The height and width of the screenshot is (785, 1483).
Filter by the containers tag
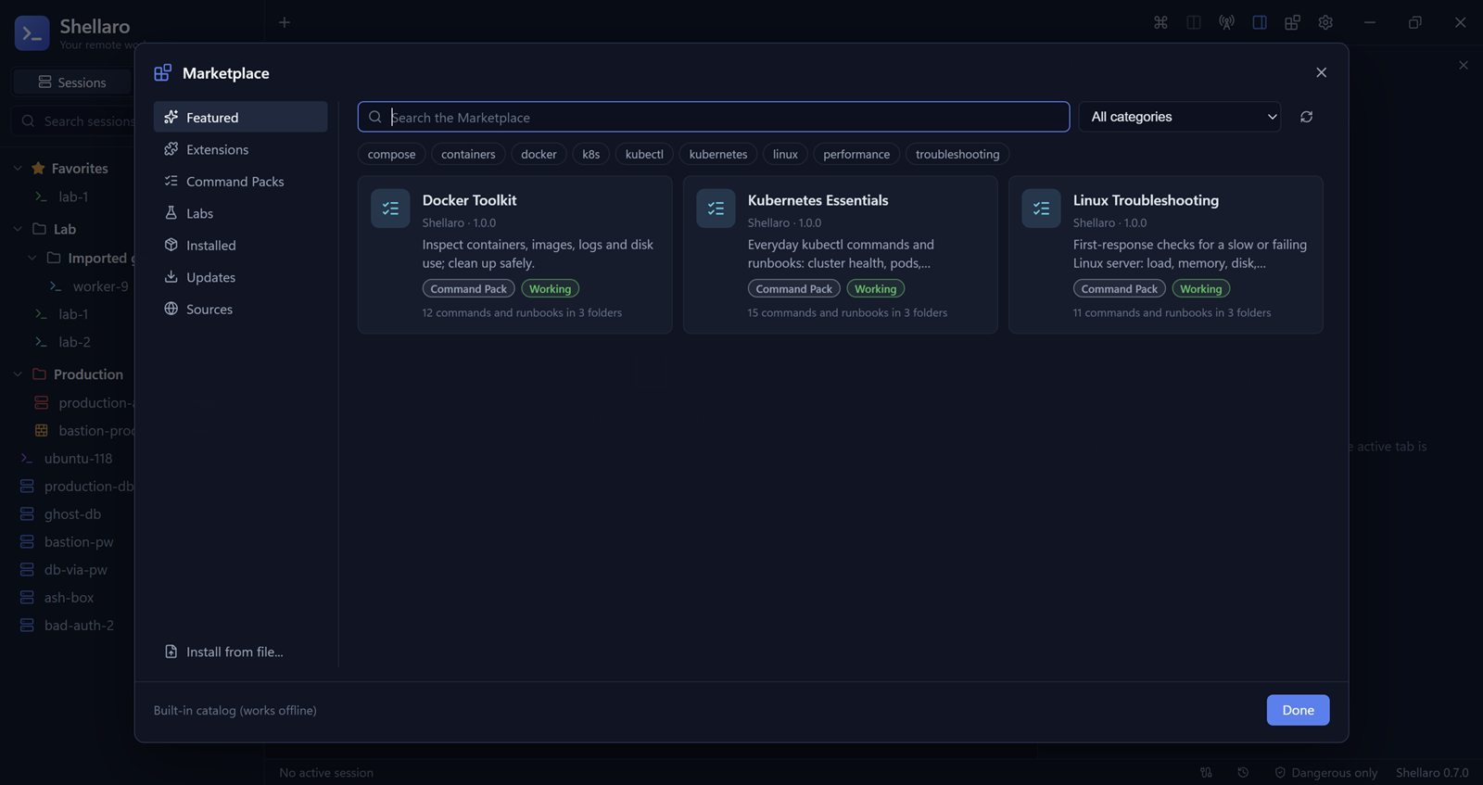[468, 154]
